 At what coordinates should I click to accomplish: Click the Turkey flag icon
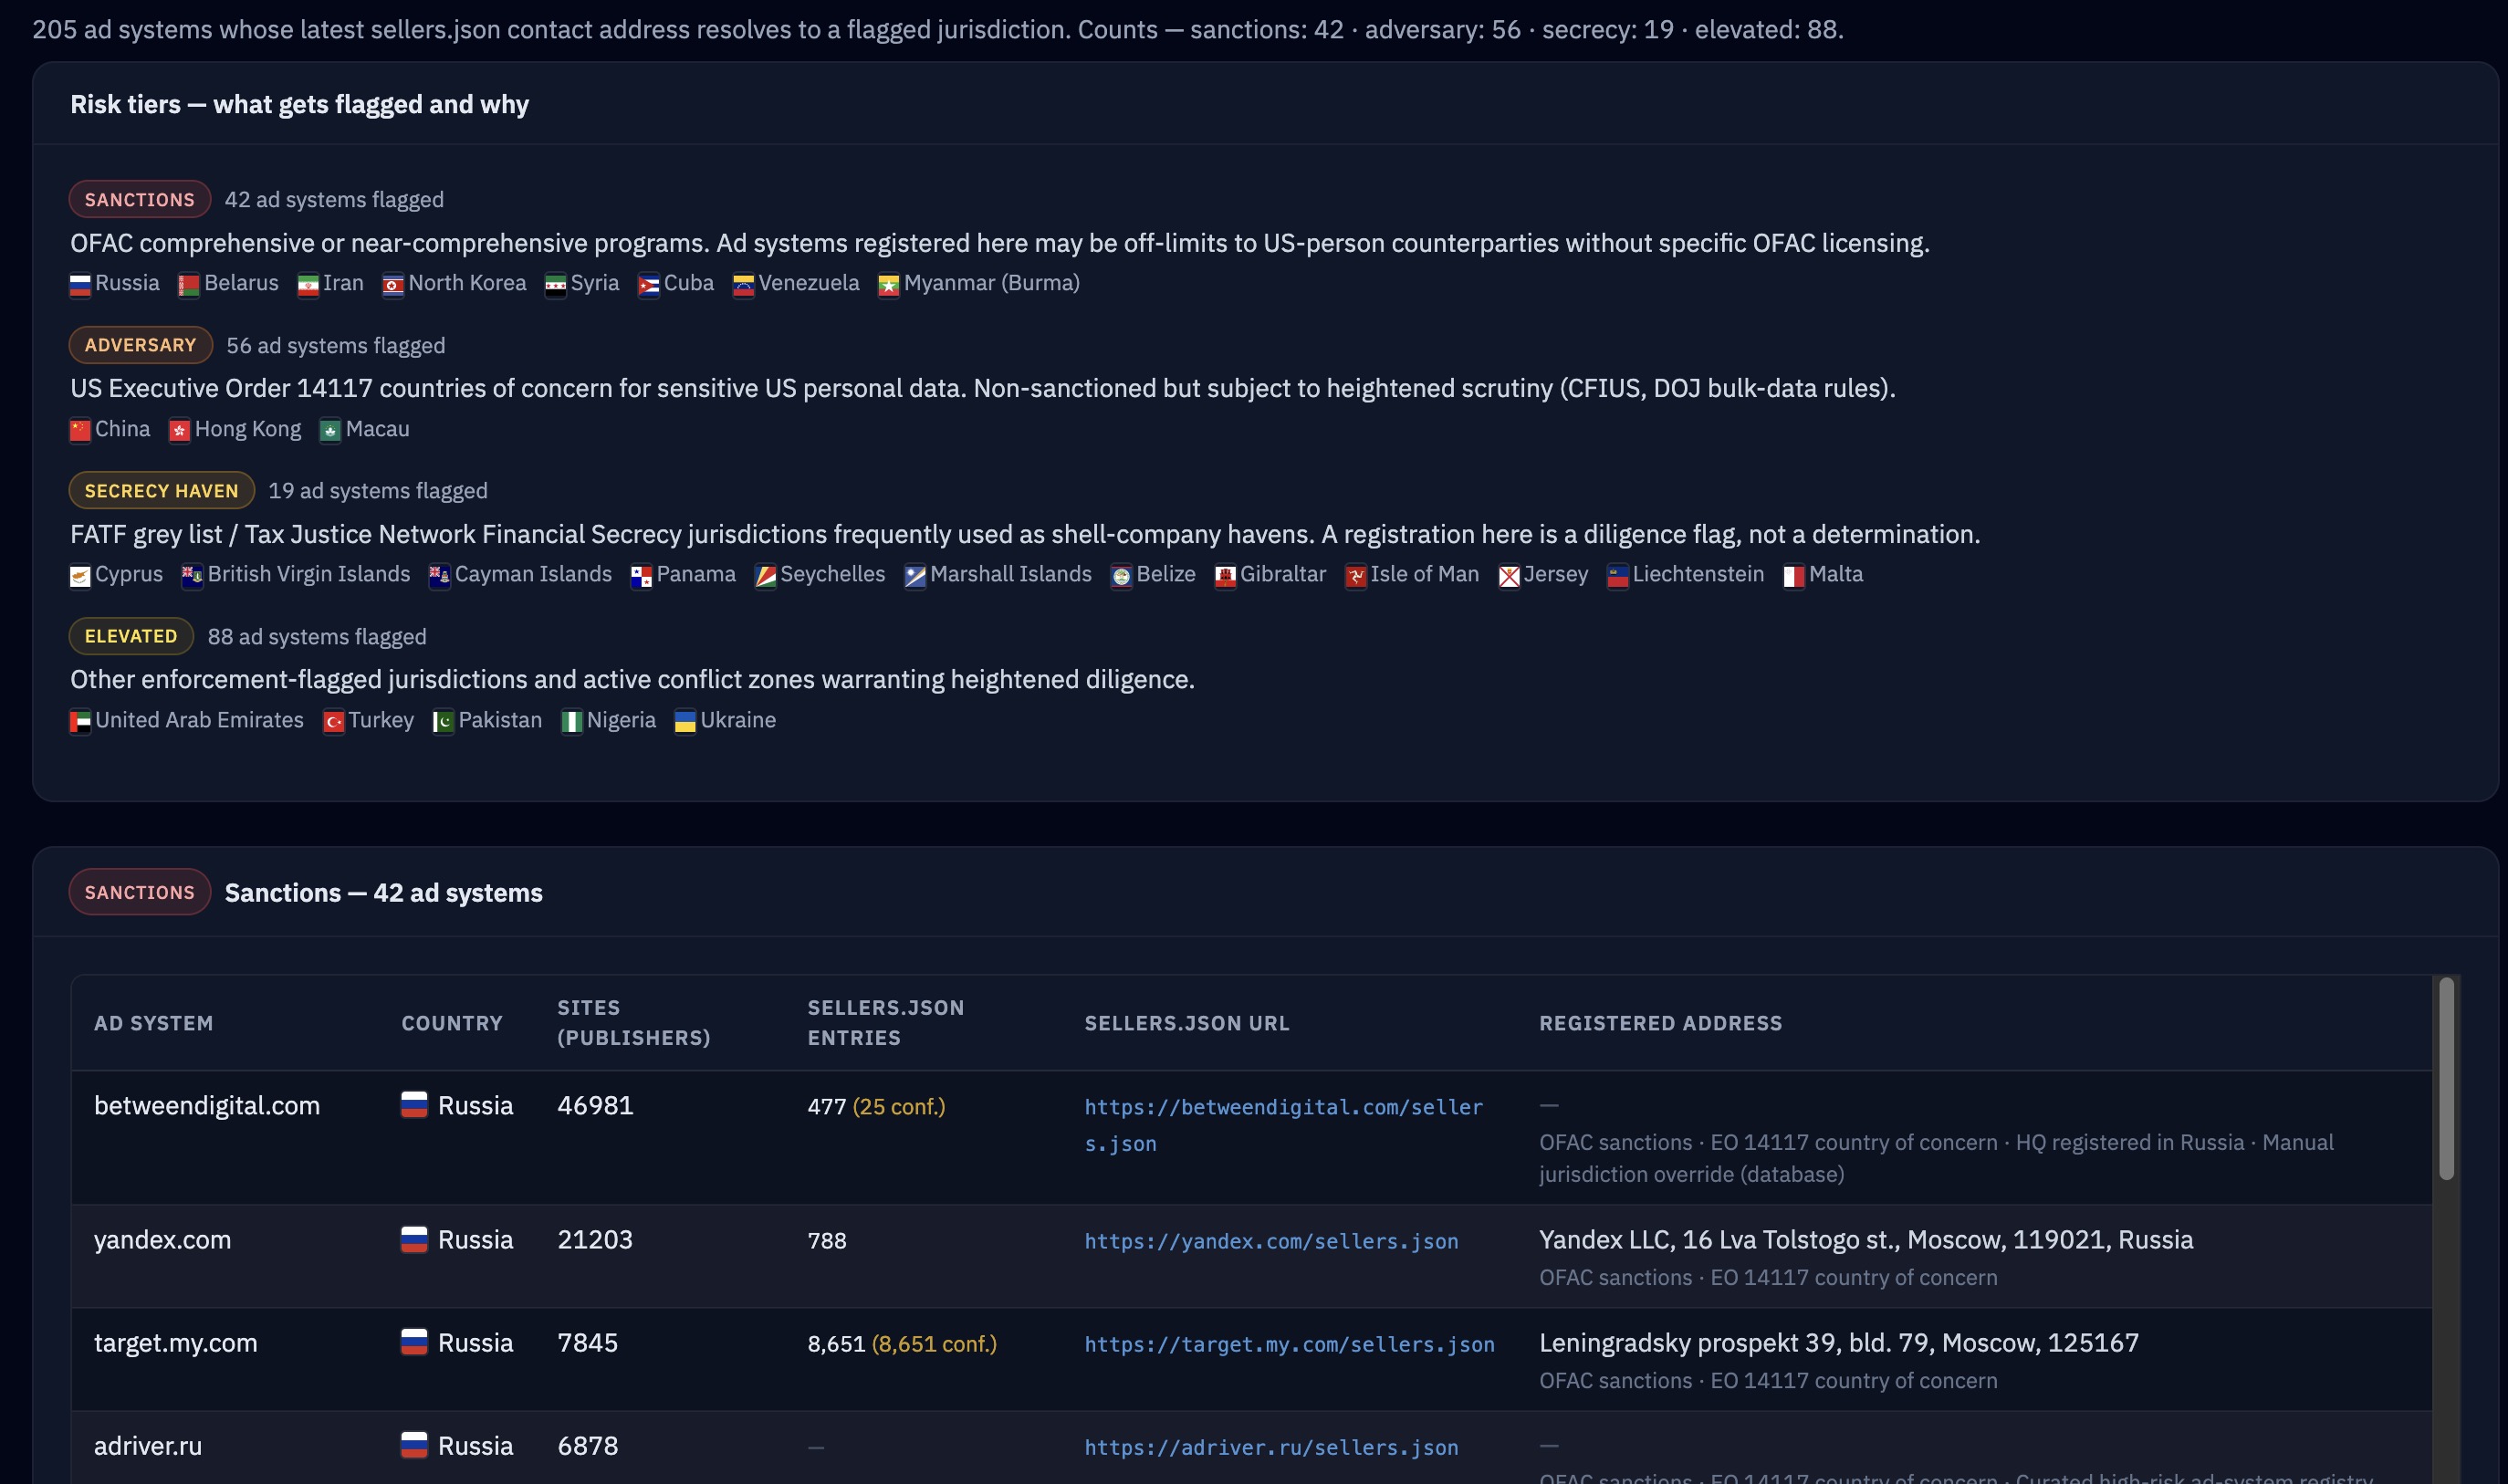pos(334,721)
